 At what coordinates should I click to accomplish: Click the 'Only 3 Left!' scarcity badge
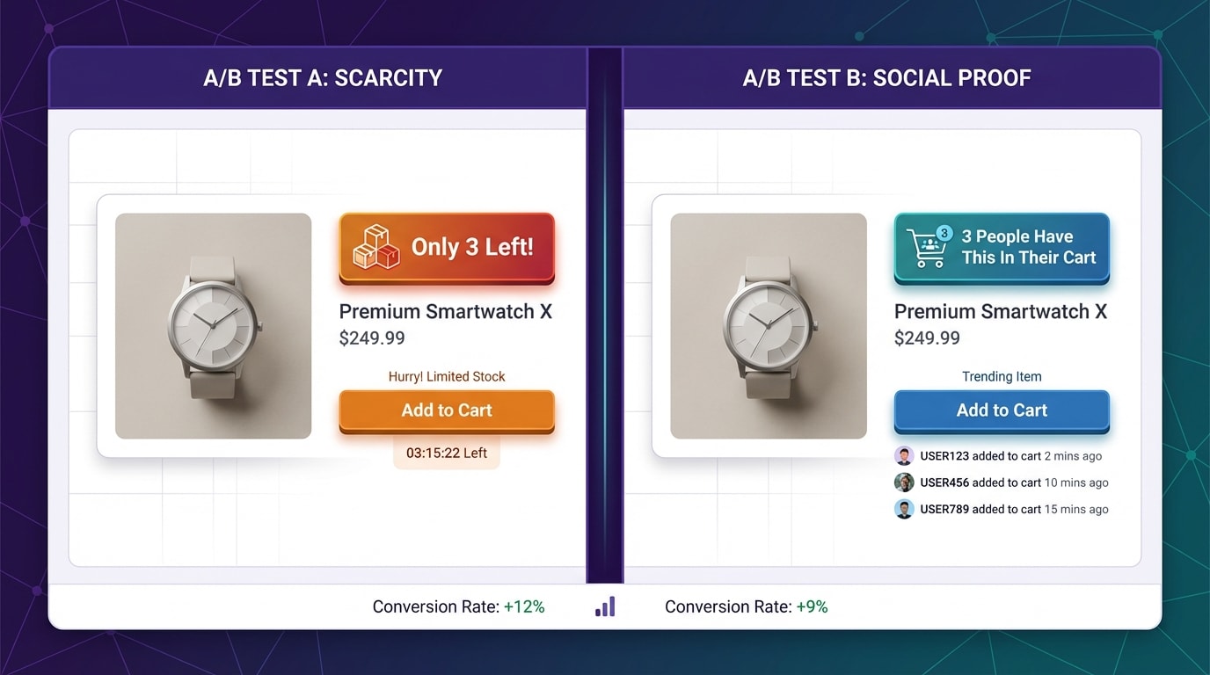pos(447,247)
